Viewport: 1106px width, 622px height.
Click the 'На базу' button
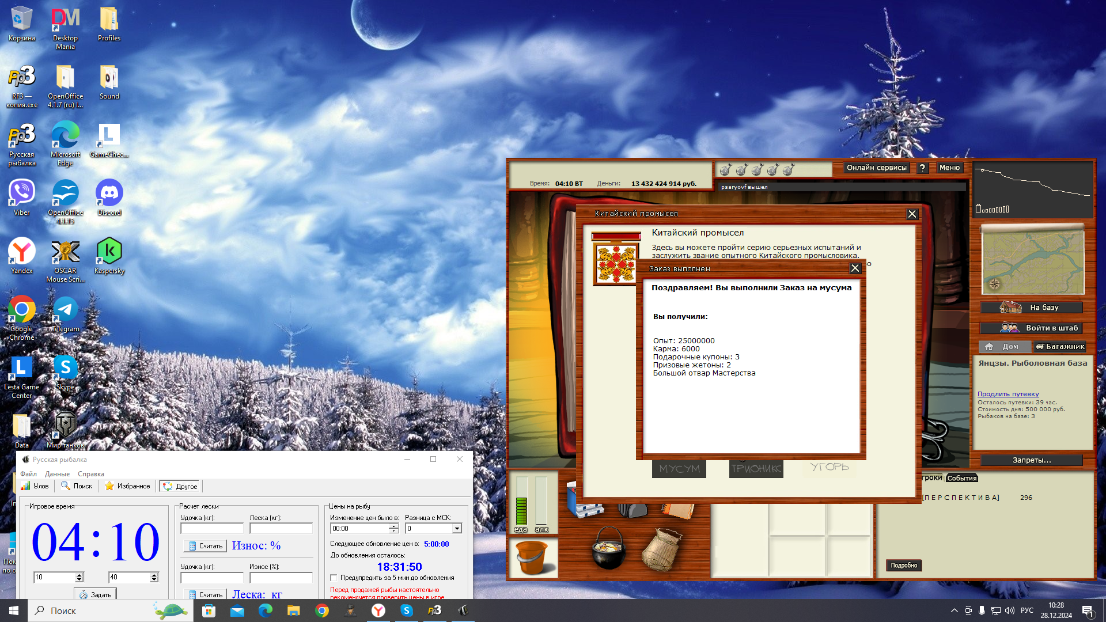pos(1032,308)
